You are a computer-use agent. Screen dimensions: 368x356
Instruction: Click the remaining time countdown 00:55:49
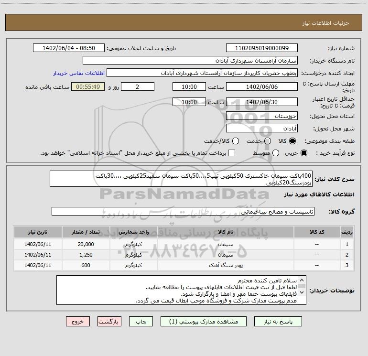click(x=88, y=87)
